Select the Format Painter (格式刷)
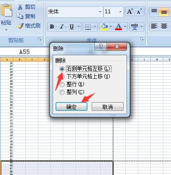Viewport: 171px width, 175px height. point(29,26)
